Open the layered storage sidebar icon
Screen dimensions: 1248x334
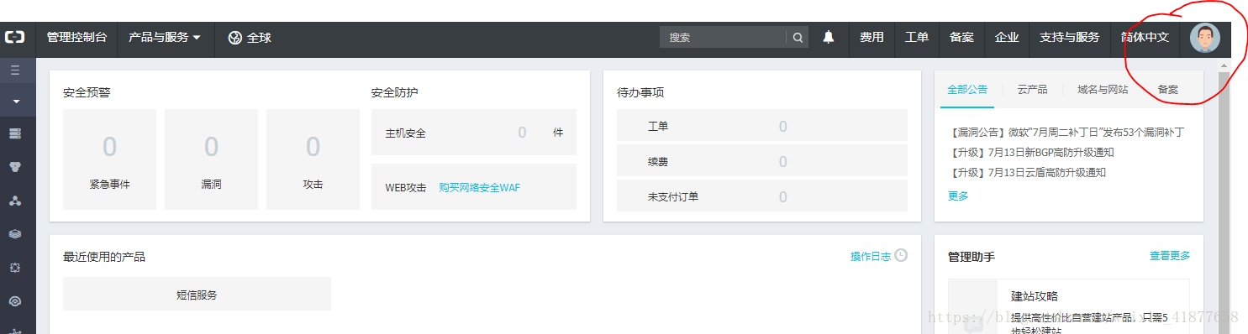(x=15, y=234)
